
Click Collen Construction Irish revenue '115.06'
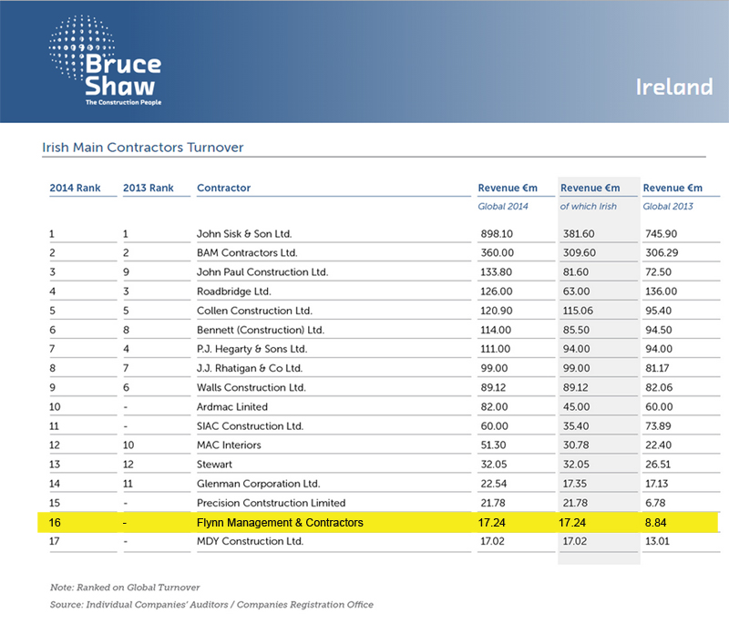click(578, 311)
